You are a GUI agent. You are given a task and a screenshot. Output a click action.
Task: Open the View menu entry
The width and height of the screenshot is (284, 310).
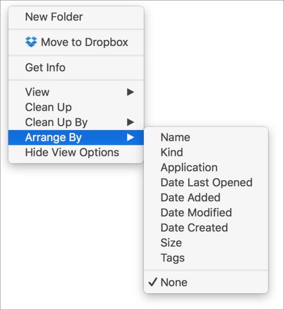76,92
